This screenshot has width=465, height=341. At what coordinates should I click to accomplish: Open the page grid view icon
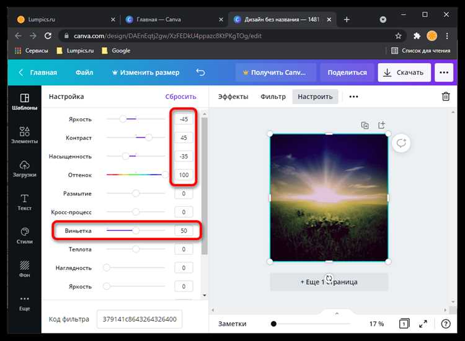click(404, 324)
